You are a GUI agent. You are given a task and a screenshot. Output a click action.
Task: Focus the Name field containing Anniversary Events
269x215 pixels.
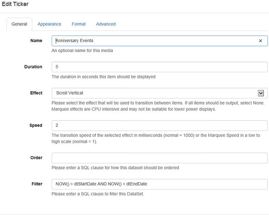160,41
